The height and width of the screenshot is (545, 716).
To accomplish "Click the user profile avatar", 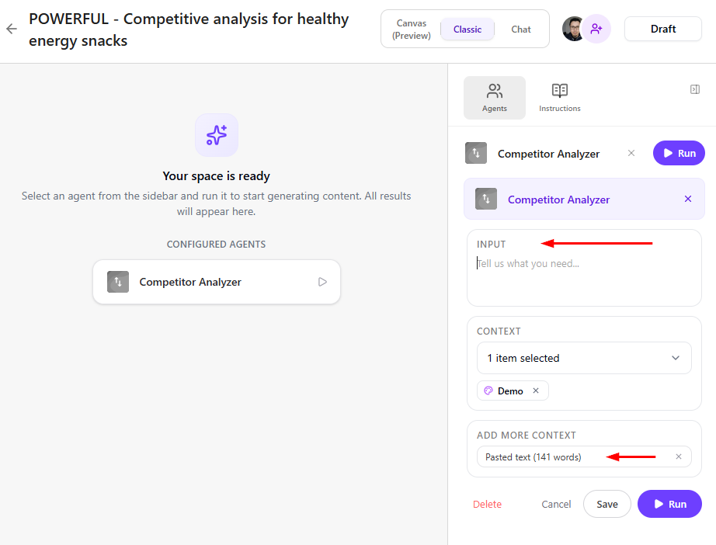I will click(573, 29).
